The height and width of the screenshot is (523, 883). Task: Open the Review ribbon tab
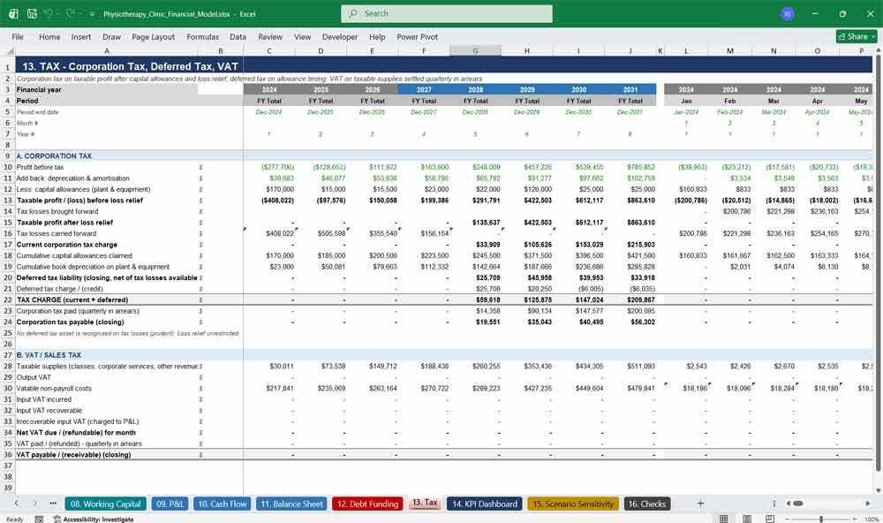[270, 36]
